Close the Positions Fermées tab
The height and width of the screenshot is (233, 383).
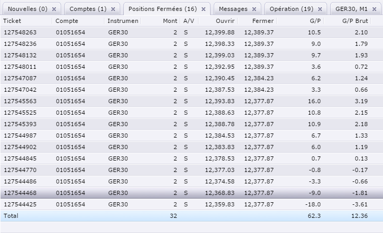(x=203, y=9)
